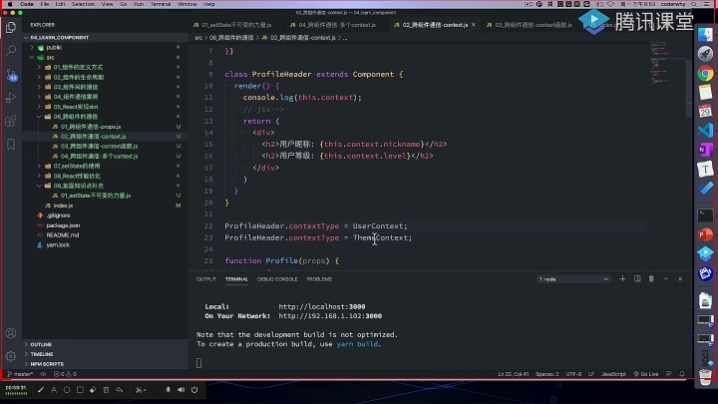Switch to the PROBLEMS panel tab

click(319, 279)
